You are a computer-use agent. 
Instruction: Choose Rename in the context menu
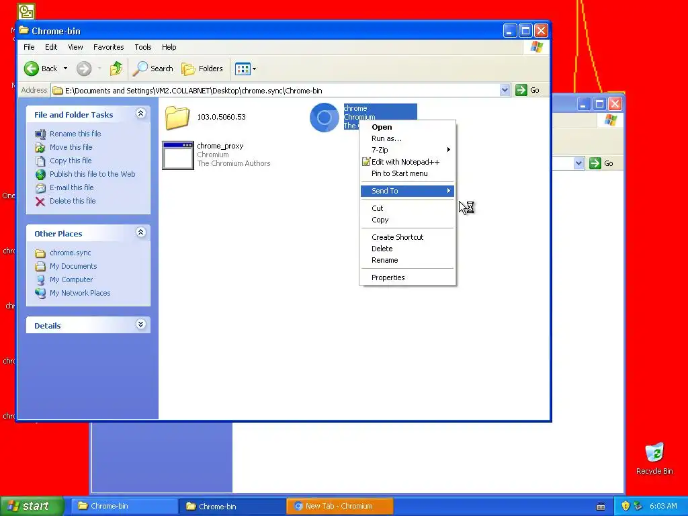(x=407, y=260)
